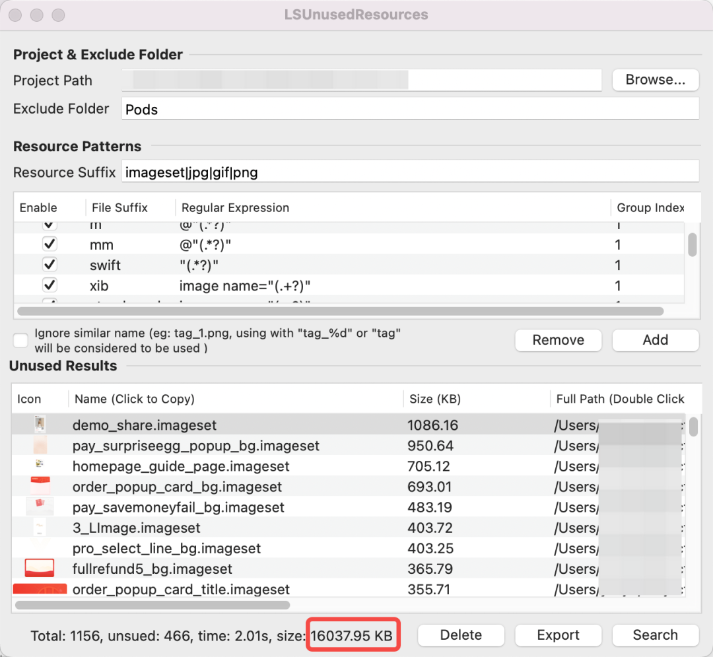Click the fullrefund5_bg red thumbnail icon
The image size is (713, 657).
40,568
